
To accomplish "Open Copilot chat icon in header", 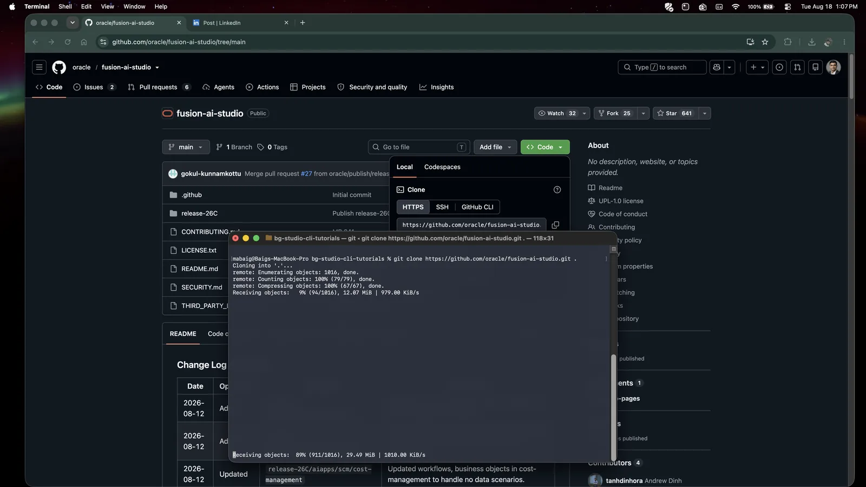I will click(717, 67).
